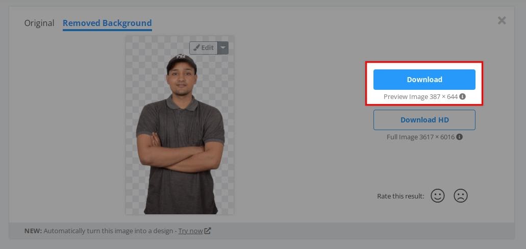The height and width of the screenshot is (249, 526).
Task: Click the 'Rate this result:' label
Action: pyautogui.click(x=400, y=196)
